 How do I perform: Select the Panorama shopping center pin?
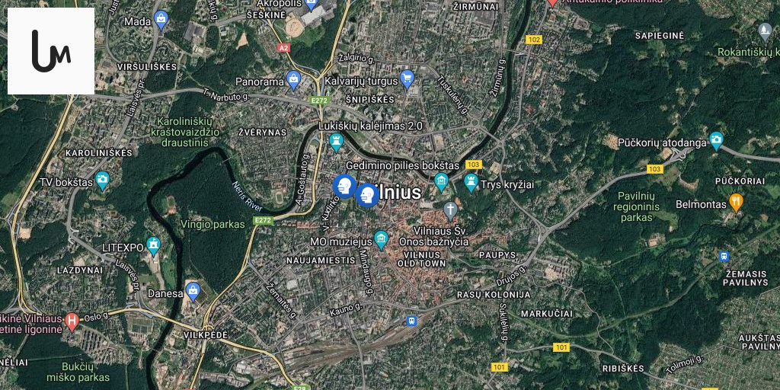[293, 80]
